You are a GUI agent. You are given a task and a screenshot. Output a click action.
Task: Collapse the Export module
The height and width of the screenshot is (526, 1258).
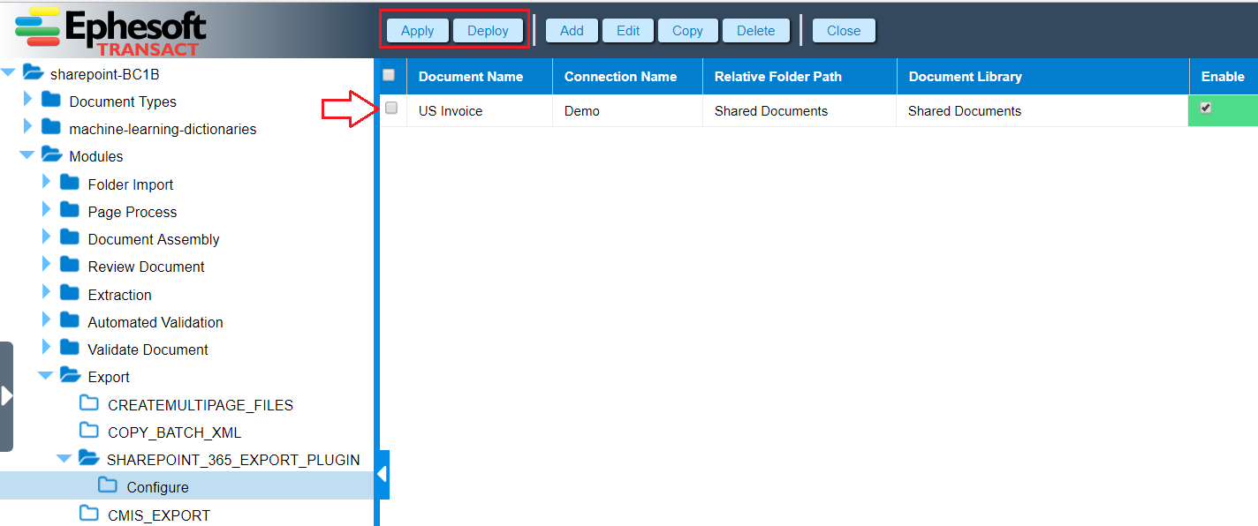[x=46, y=376]
